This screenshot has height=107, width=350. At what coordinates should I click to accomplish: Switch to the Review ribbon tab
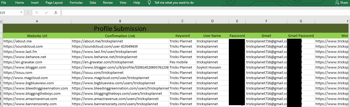[x=108, y=3]
